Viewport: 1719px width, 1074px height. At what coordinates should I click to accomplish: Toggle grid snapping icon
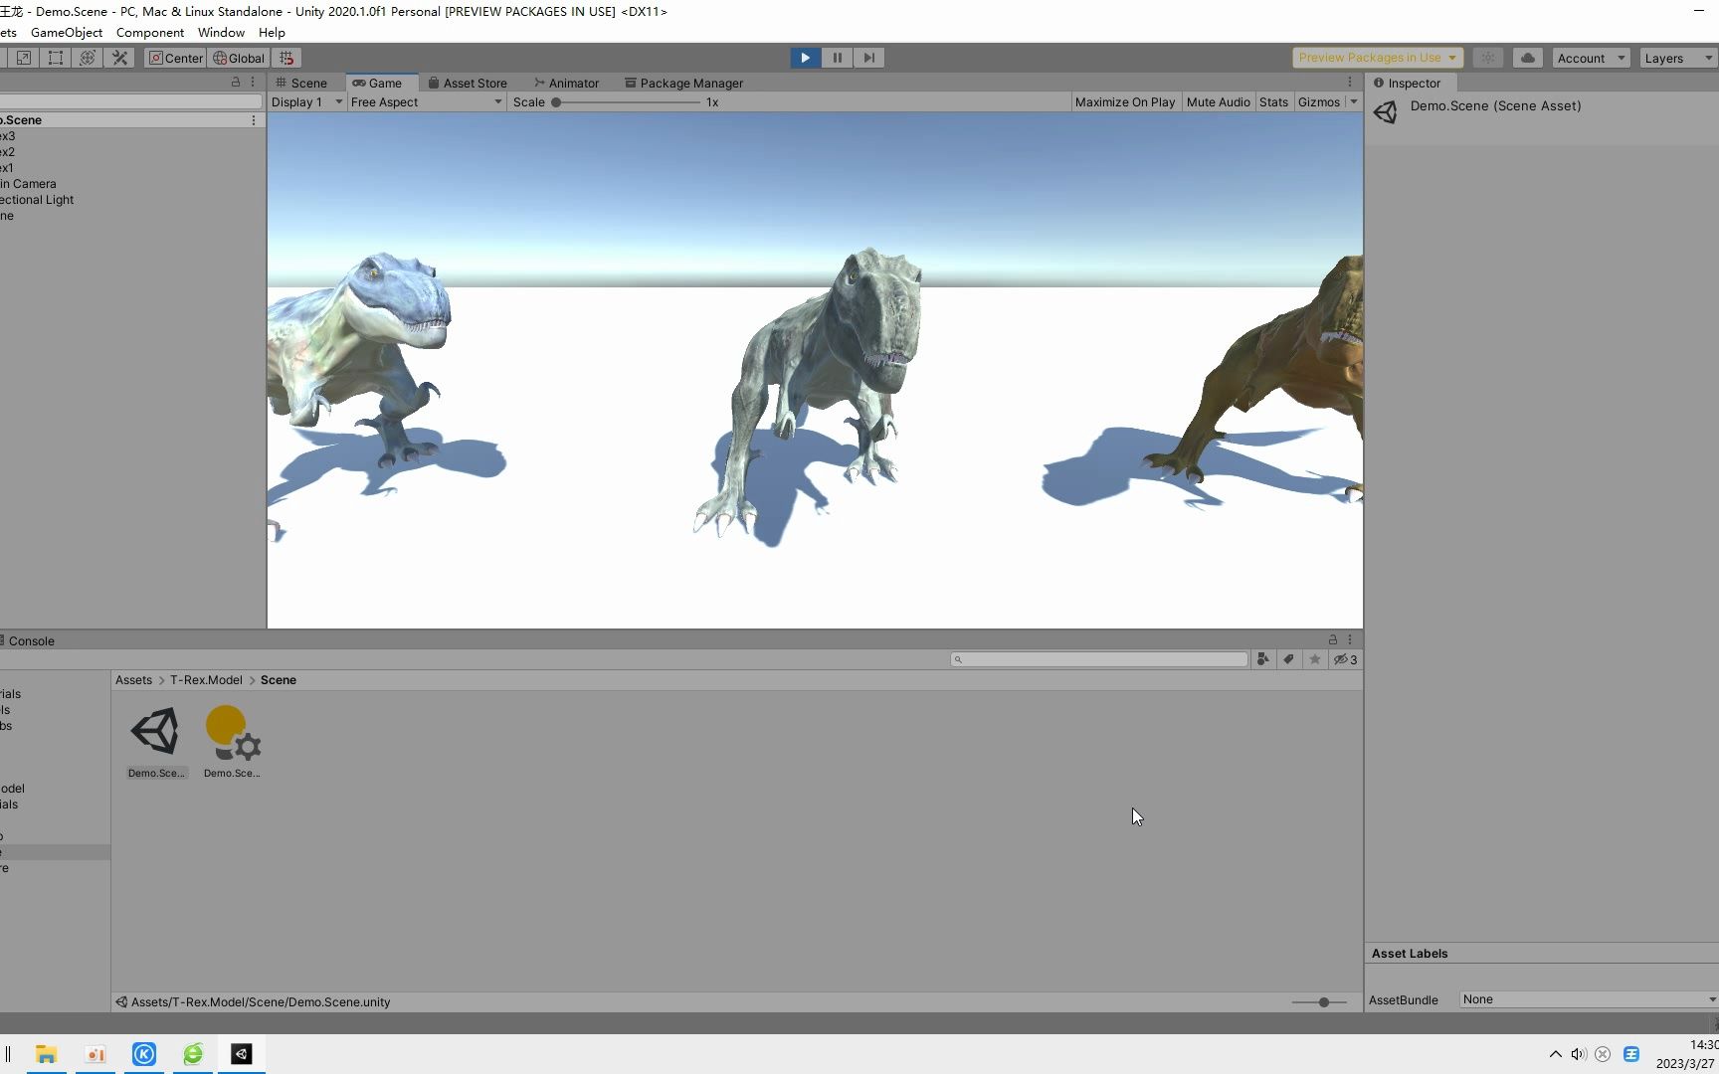click(x=286, y=58)
